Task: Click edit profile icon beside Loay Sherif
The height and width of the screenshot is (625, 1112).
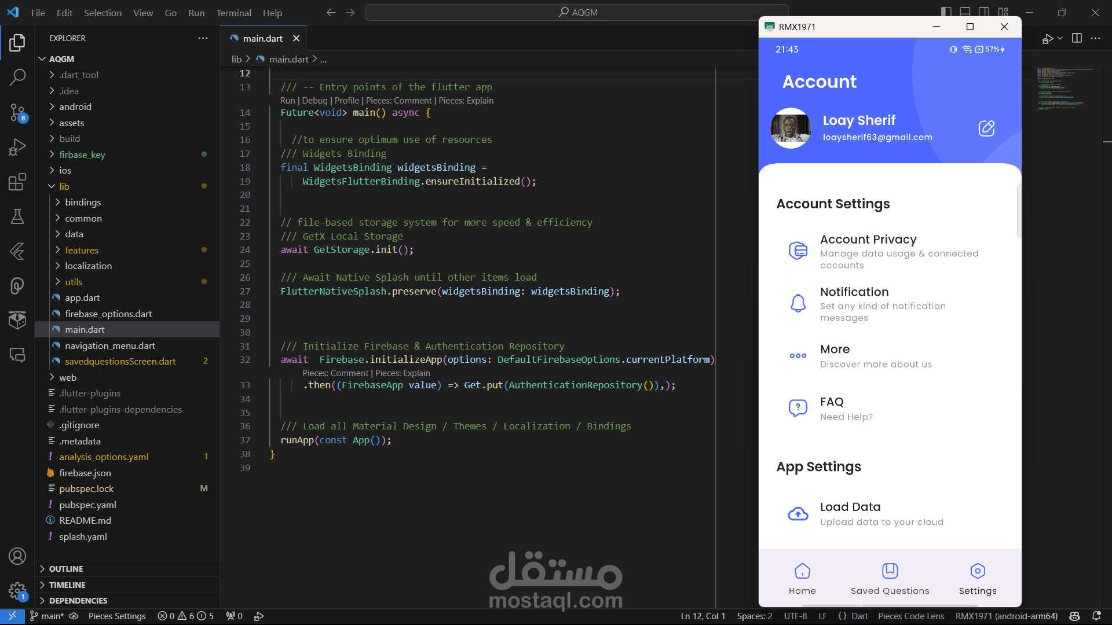Action: pos(986,128)
